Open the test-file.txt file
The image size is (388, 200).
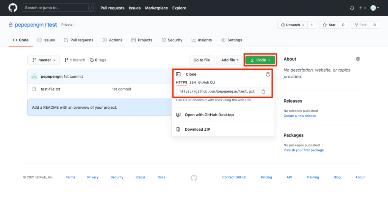(x=50, y=89)
